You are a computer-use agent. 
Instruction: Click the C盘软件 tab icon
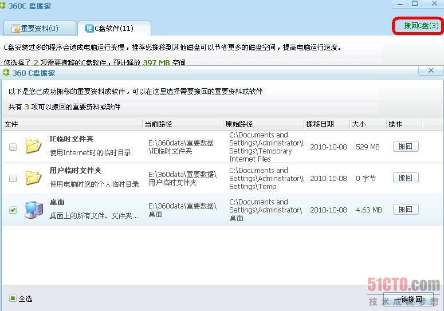tap(89, 28)
